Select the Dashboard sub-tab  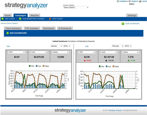[x=49, y=28]
